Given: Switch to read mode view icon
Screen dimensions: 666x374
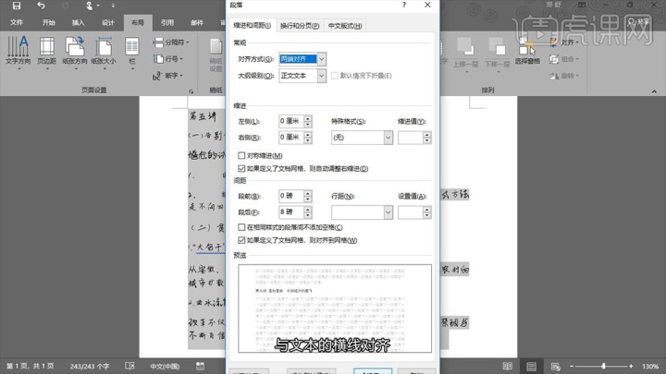Looking at the screenshot, I should (x=508, y=366).
